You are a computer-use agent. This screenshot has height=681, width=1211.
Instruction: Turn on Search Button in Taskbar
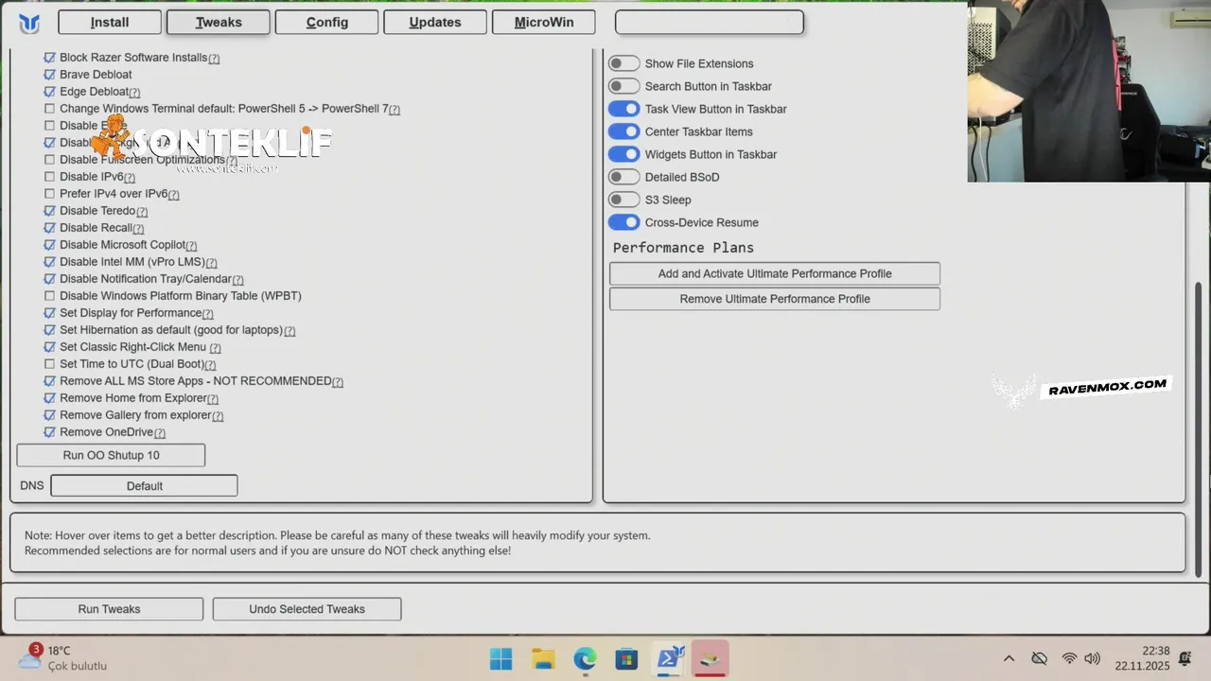(x=624, y=86)
